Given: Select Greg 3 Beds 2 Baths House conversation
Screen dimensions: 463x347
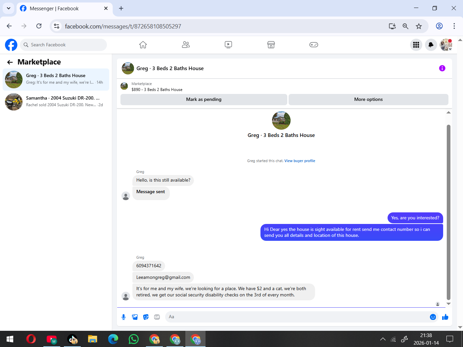Looking at the screenshot, I should pos(56,79).
